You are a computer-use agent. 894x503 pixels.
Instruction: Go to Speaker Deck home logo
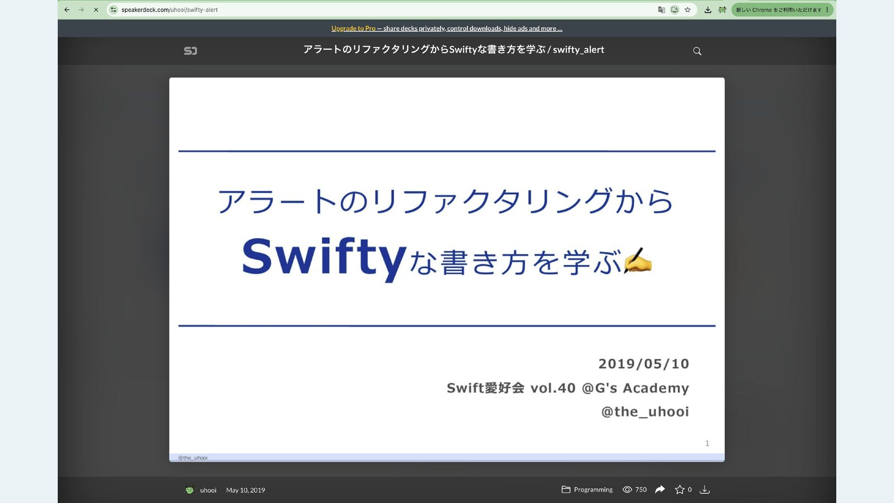coord(190,51)
